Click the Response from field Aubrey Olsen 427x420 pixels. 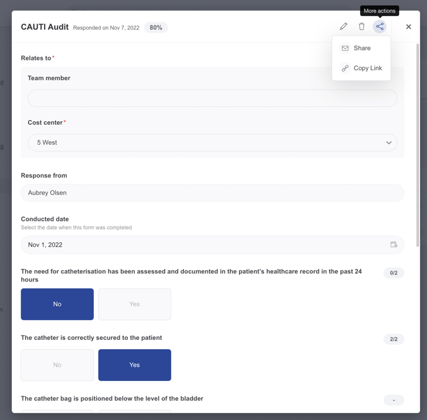[212, 193]
